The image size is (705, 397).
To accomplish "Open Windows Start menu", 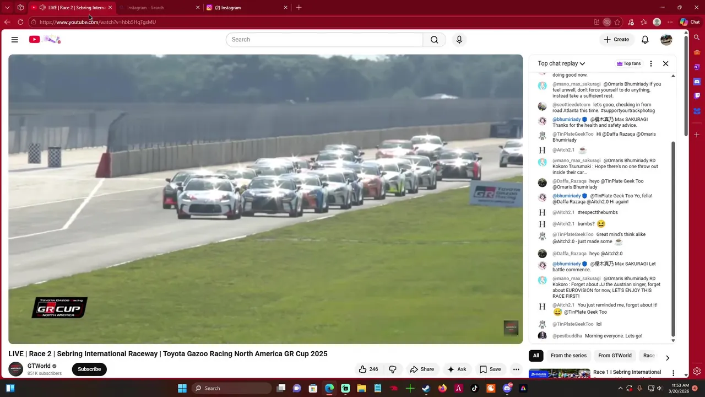I will click(x=182, y=388).
